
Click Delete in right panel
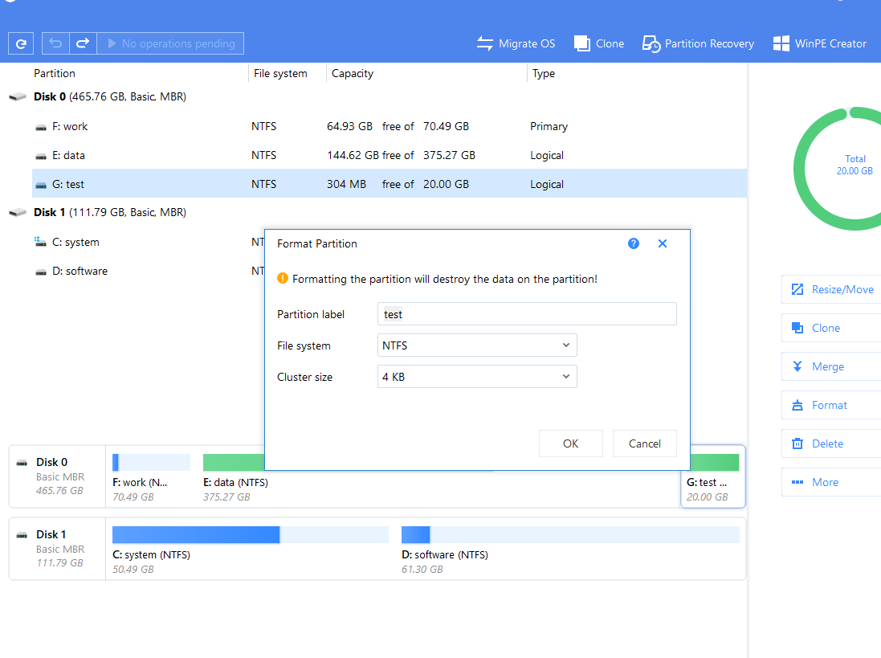[x=831, y=444]
